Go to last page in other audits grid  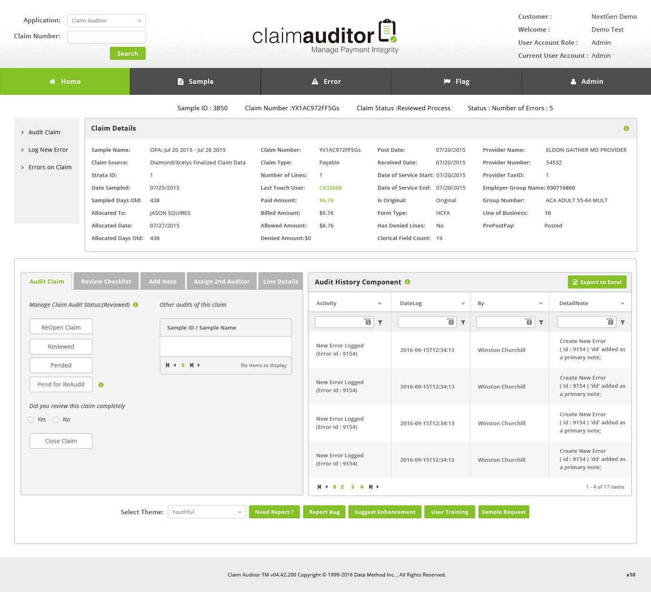click(x=192, y=365)
